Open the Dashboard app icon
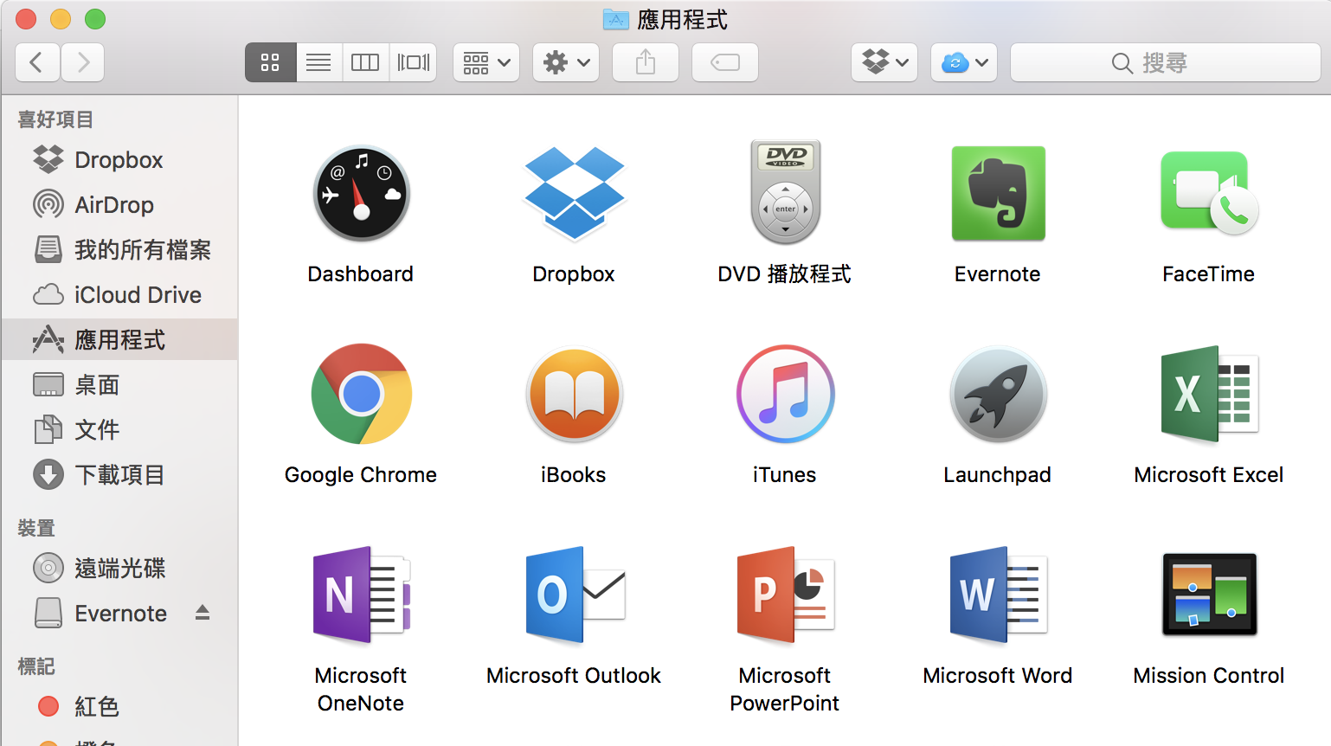 (361, 194)
